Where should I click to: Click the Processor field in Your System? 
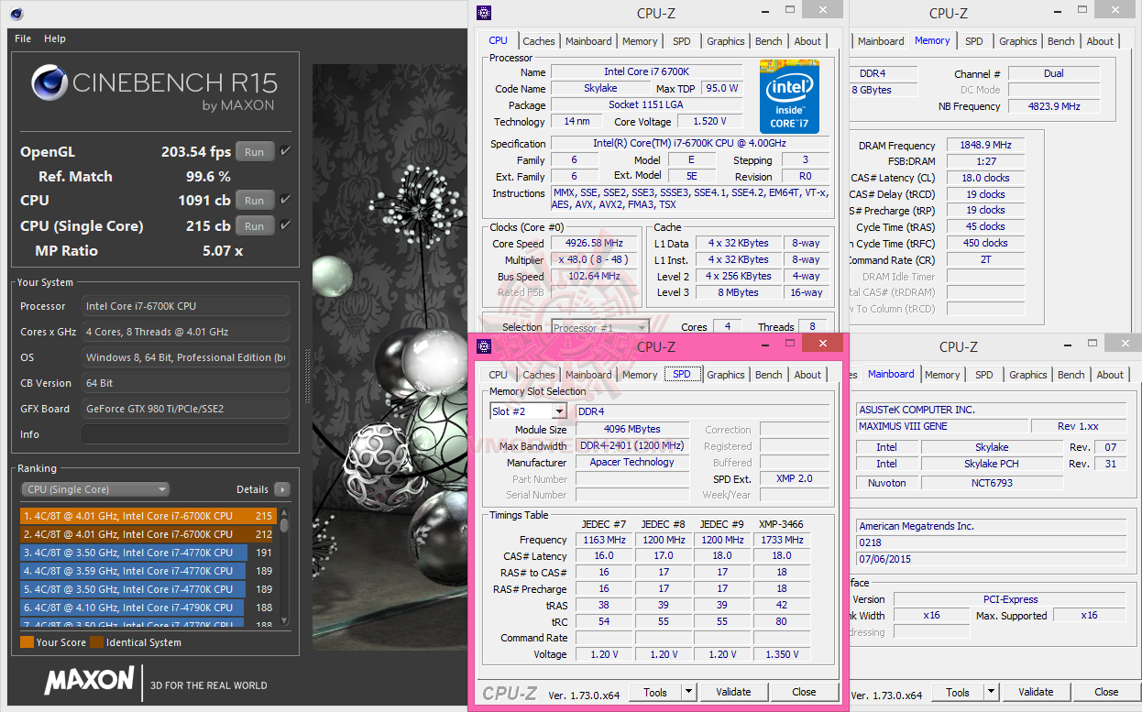185,306
